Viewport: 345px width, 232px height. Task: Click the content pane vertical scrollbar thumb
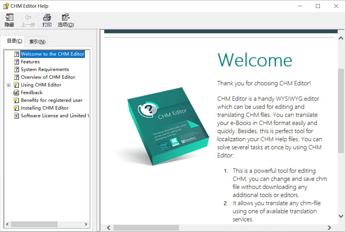click(x=341, y=111)
